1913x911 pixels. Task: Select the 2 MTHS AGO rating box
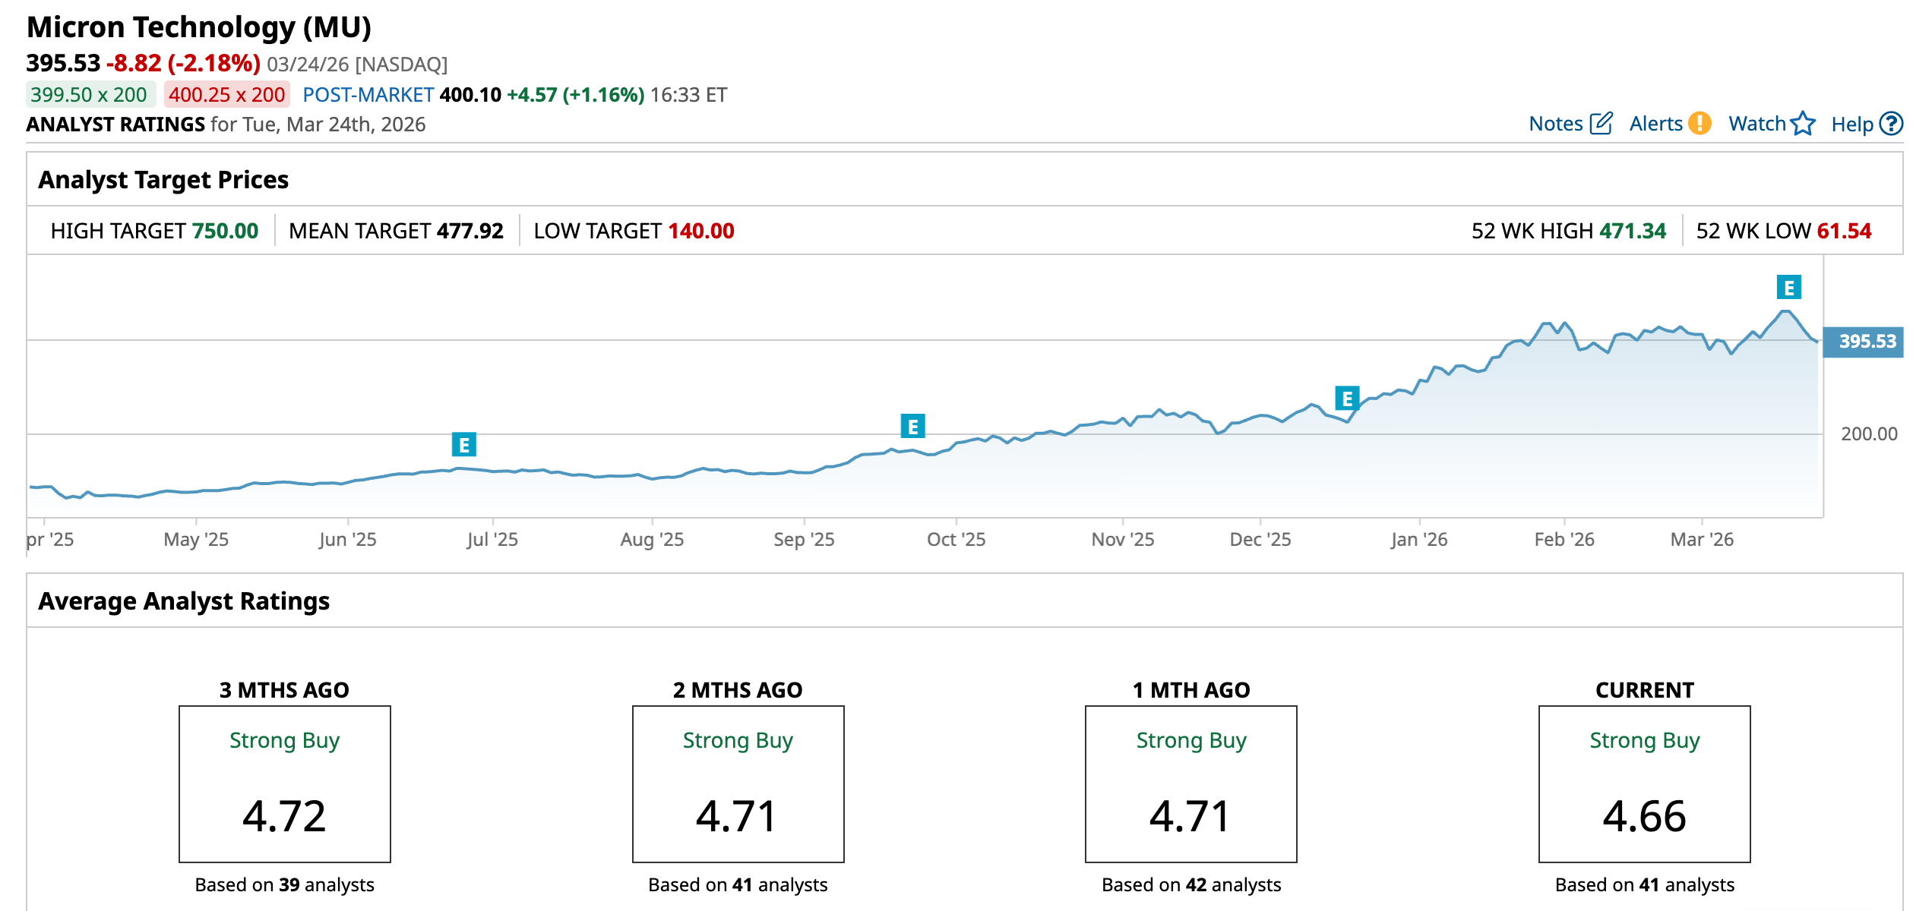(x=738, y=783)
